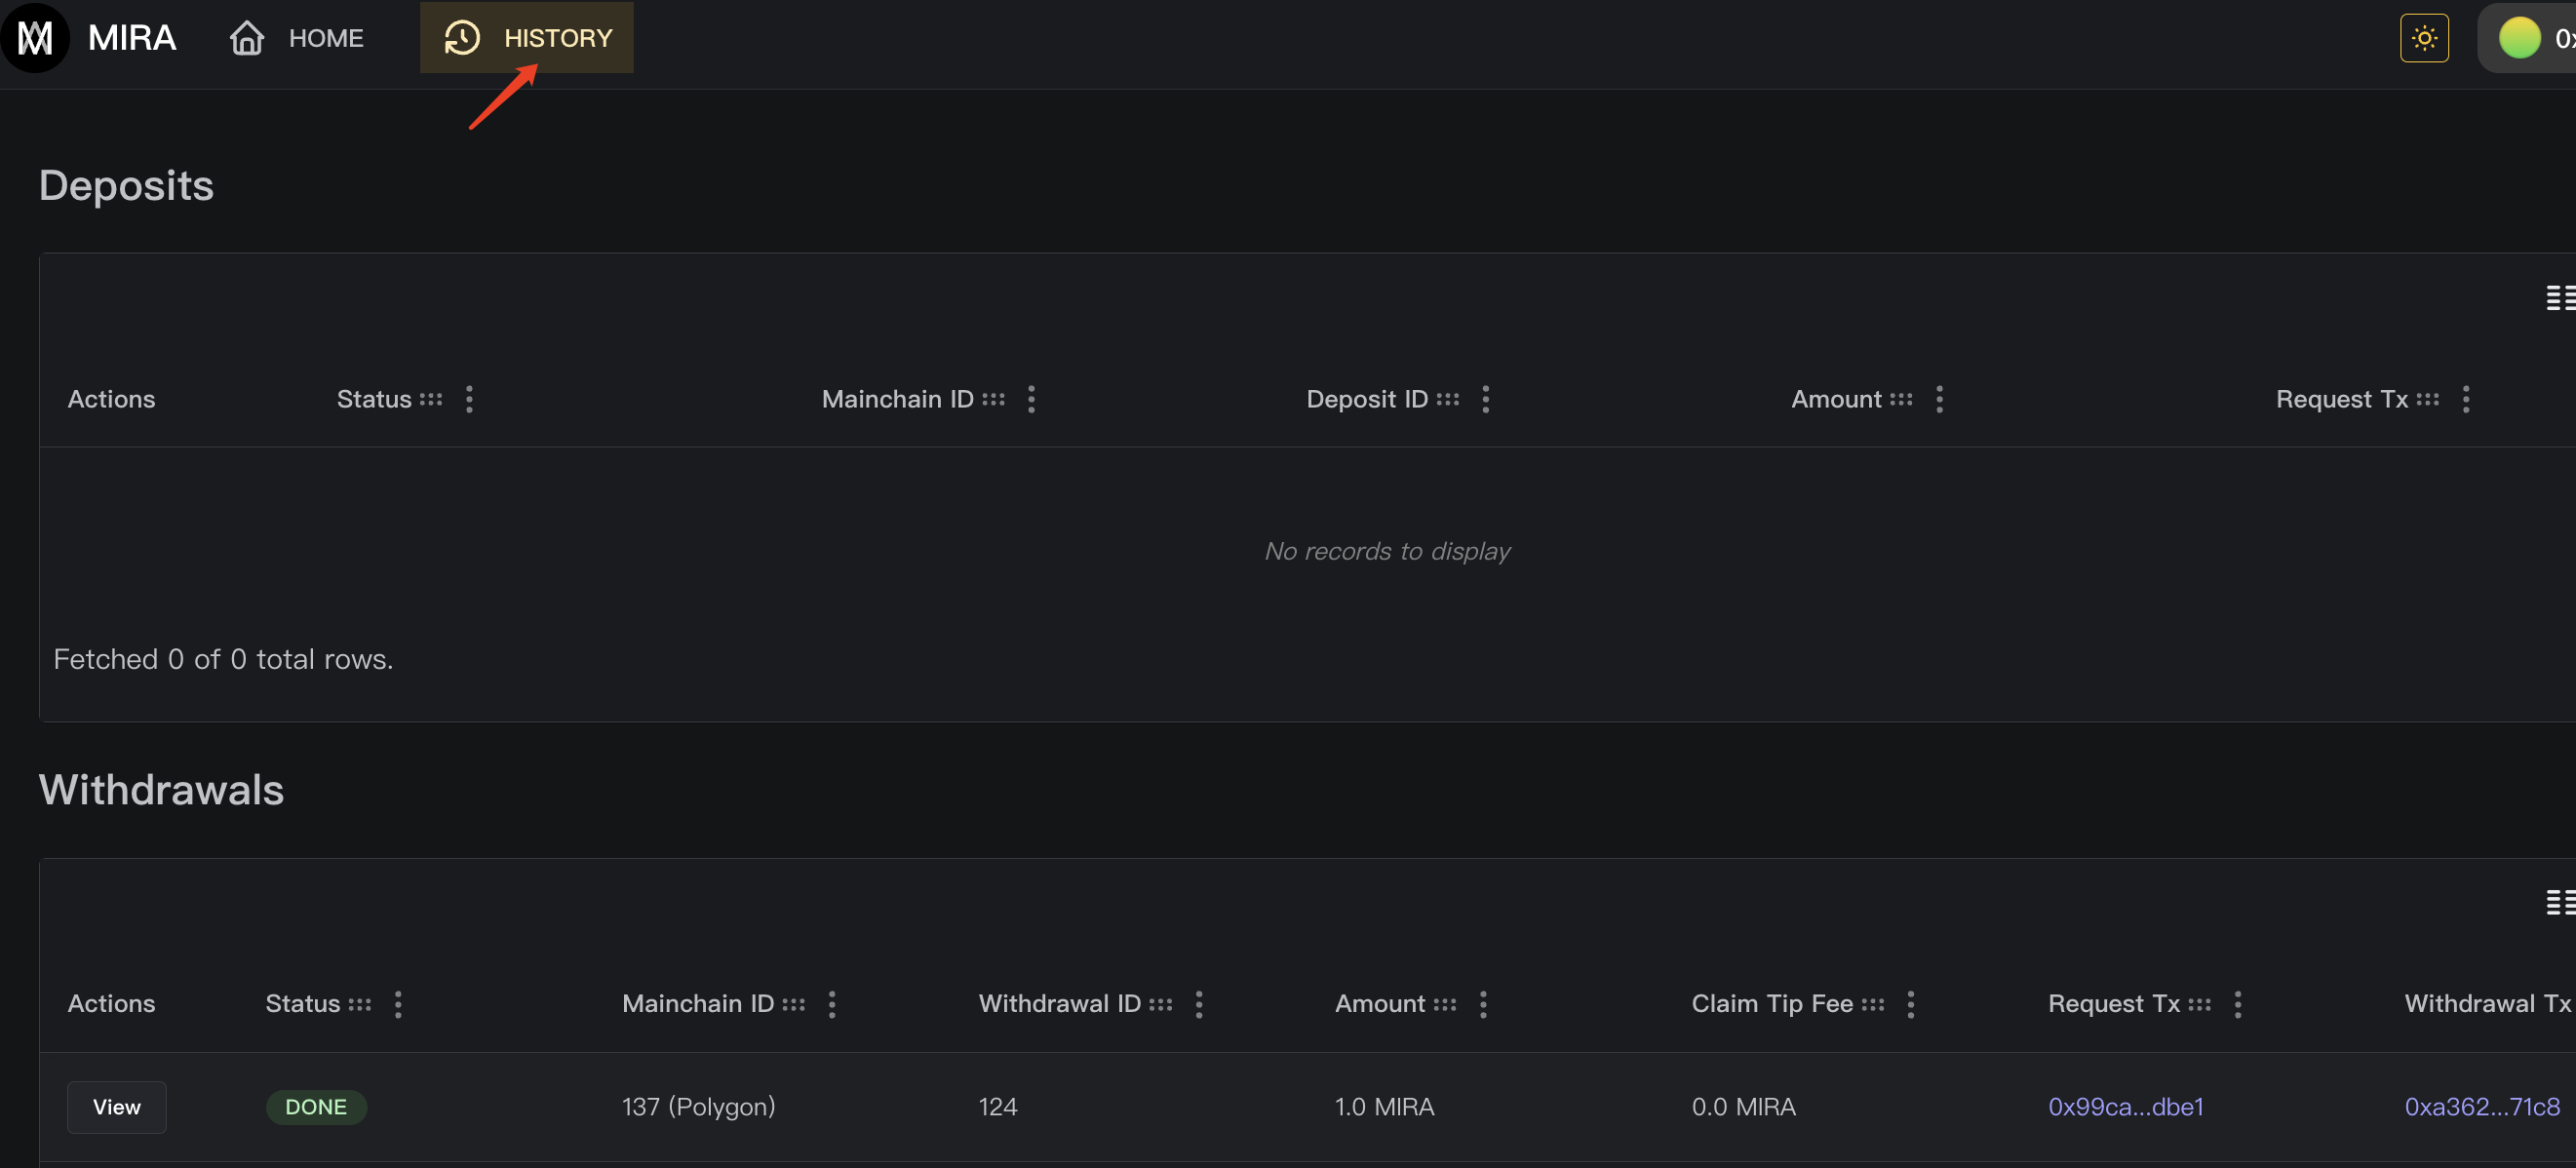
Task: Click the DONE status badge
Action: tap(316, 1107)
